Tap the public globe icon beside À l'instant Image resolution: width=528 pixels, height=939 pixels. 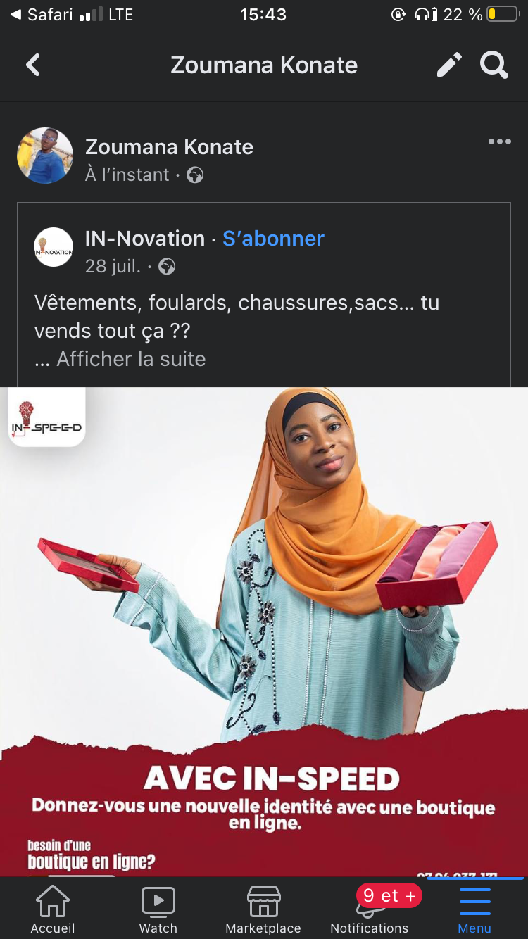(195, 175)
